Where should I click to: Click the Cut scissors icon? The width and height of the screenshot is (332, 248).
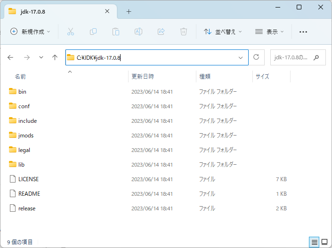71,32
